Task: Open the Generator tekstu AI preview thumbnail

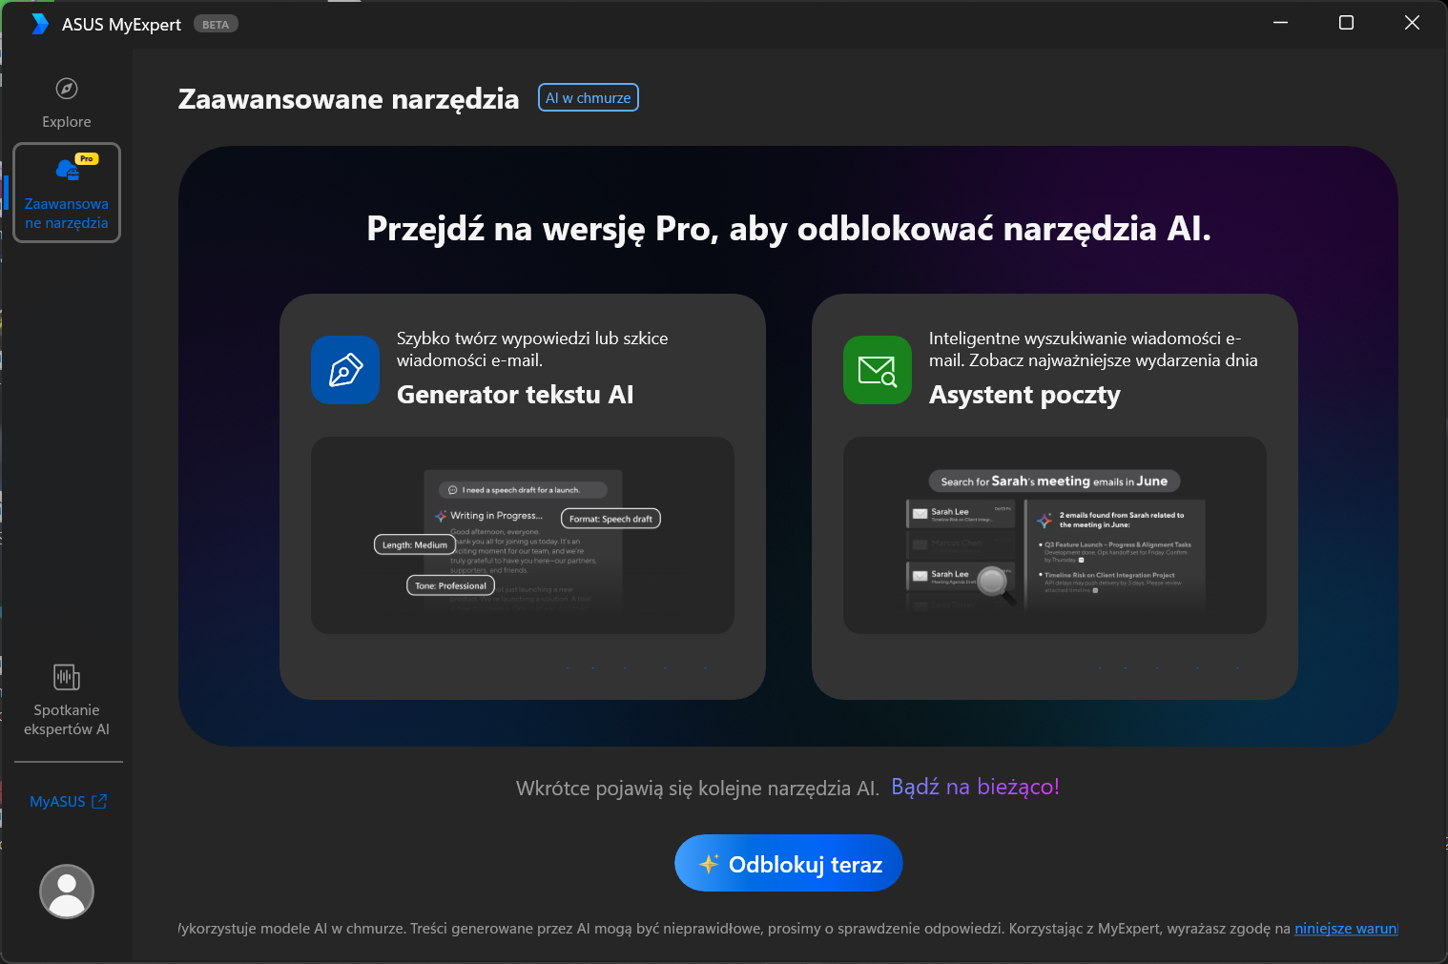Action: 523,536
